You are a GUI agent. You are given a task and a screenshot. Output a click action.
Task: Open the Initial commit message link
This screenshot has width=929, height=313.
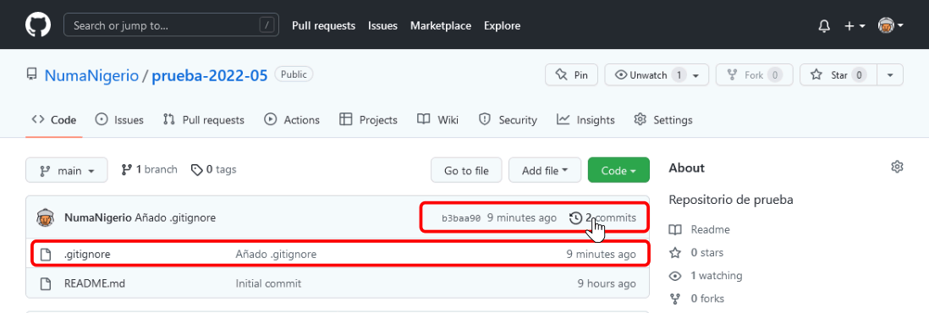tap(268, 283)
